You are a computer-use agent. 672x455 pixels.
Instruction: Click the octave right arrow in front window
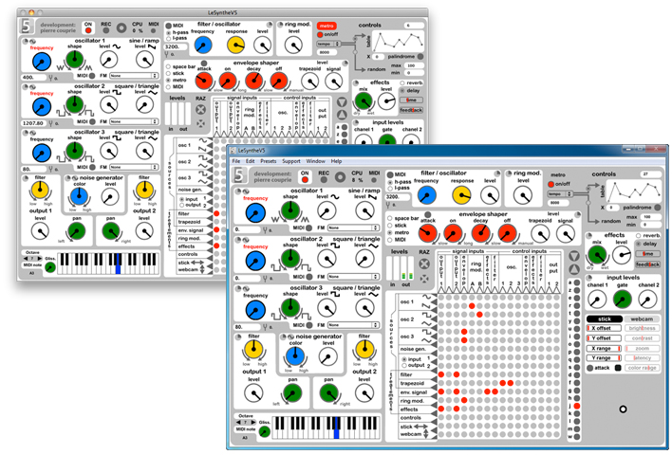(252, 423)
